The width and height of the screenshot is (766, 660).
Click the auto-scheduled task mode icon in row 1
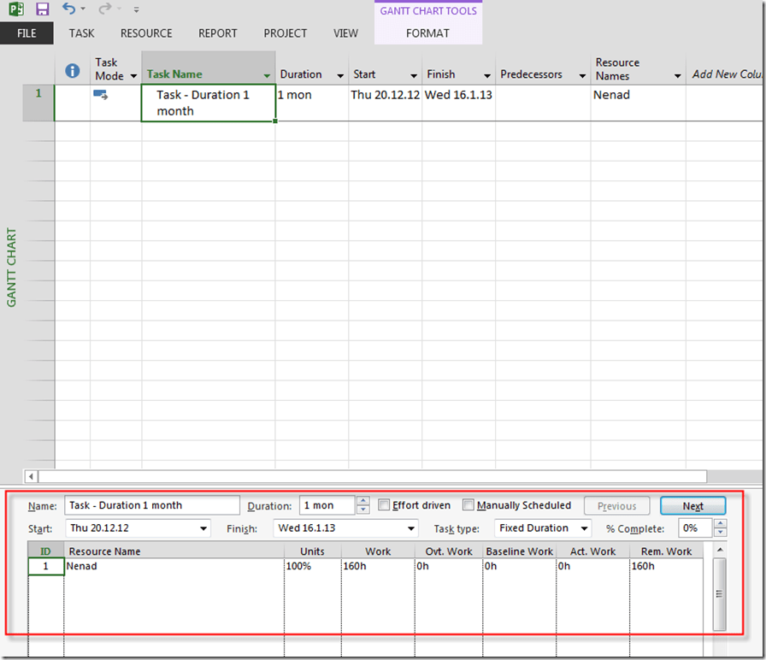101,96
